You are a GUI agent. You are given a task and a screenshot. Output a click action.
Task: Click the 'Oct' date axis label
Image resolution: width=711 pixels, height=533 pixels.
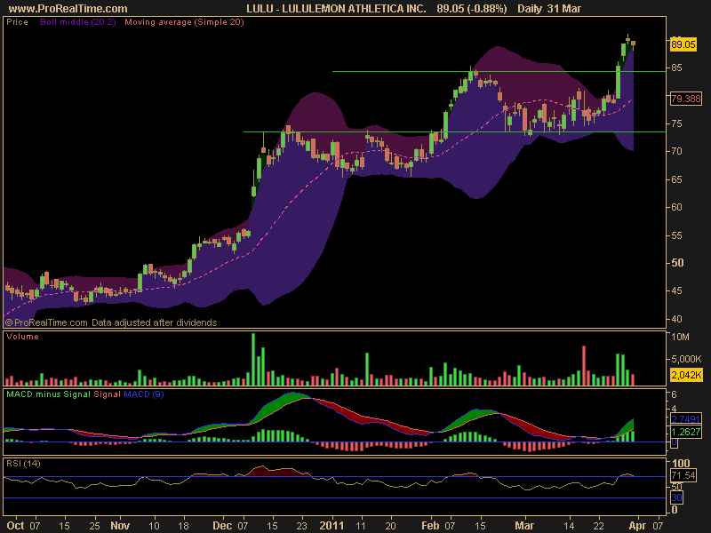(15, 525)
